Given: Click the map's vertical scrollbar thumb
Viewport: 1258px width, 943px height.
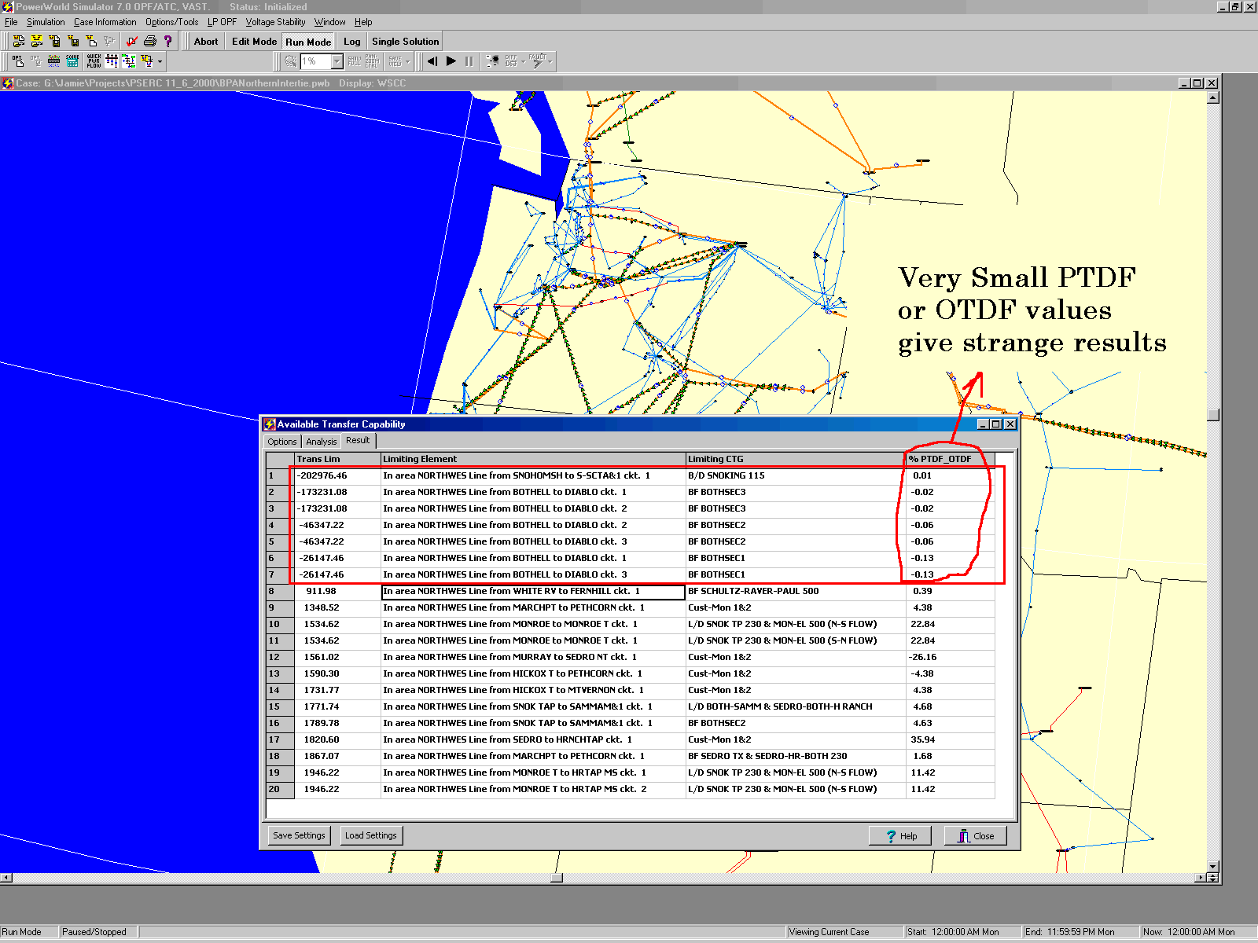Looking at the screenshot, I should [x=1213, y=415].
